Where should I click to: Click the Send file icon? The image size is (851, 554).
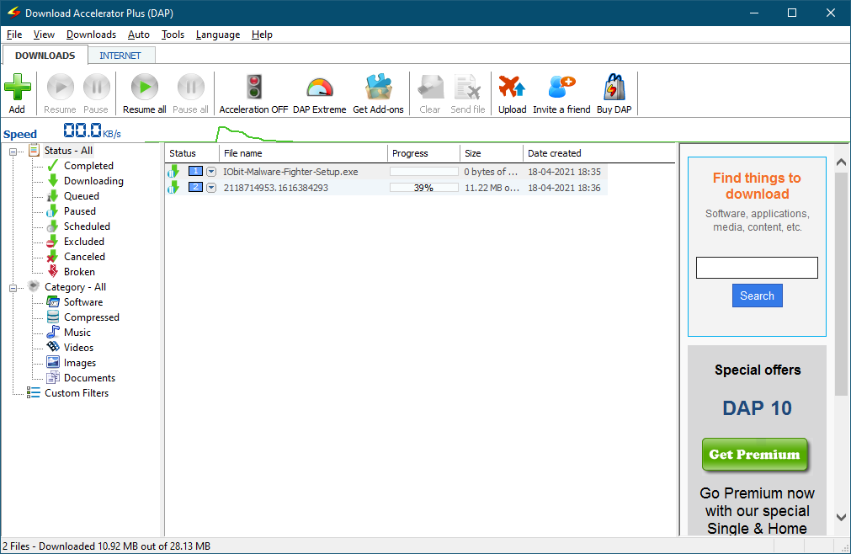[468, 87]
